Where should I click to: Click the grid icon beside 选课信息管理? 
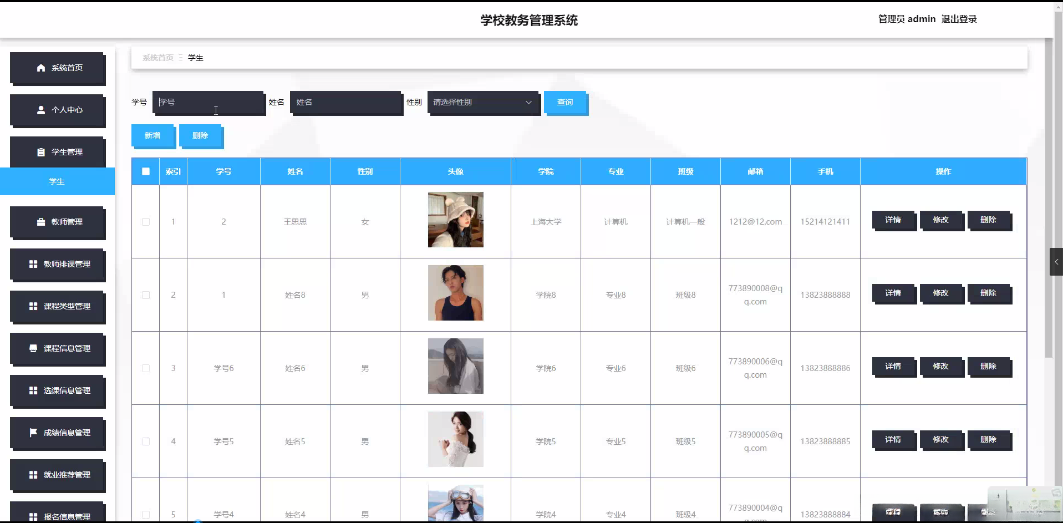(33, 390)
